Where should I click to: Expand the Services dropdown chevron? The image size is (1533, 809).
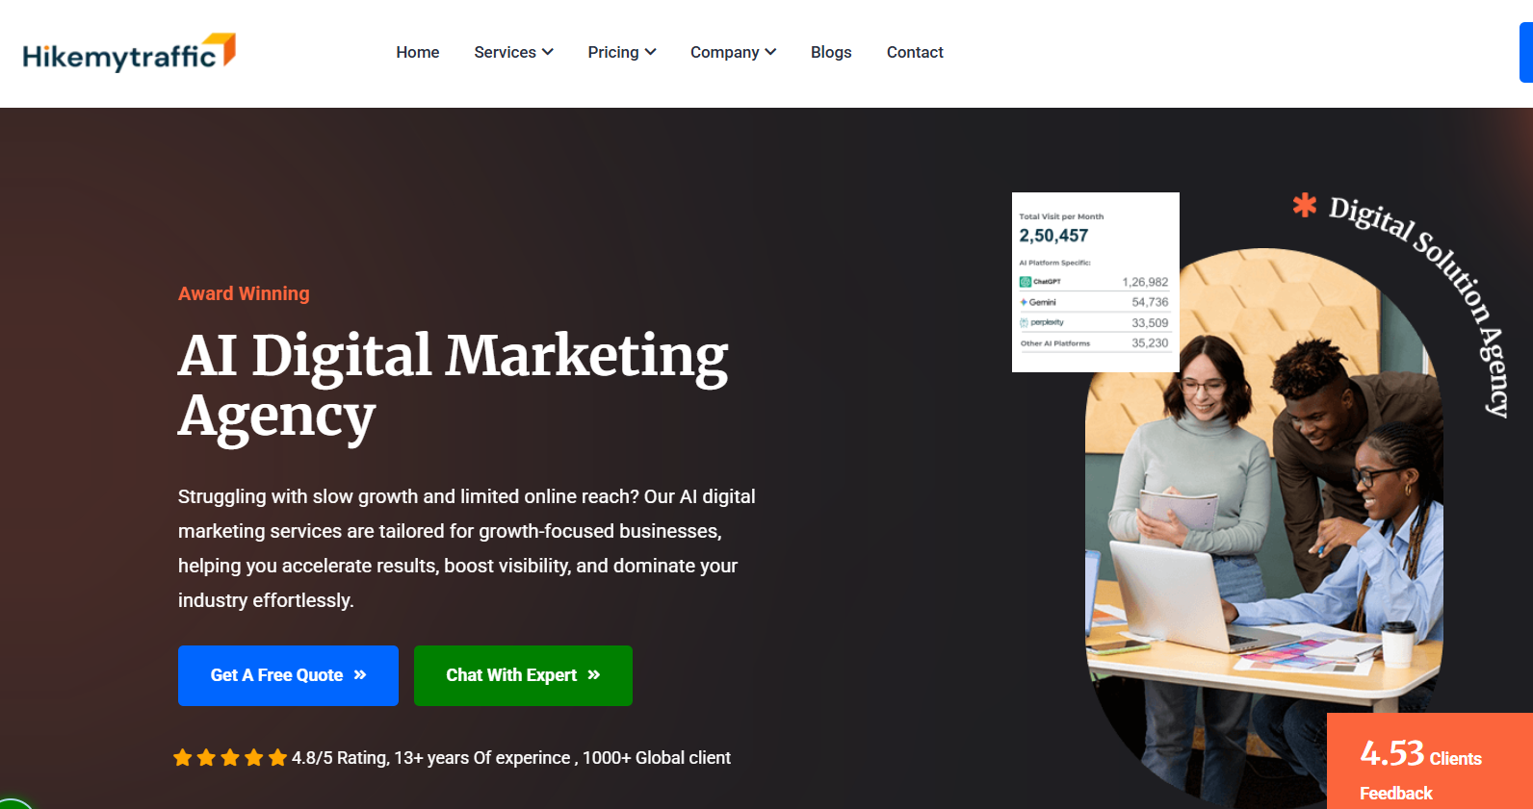click(548, 52)
